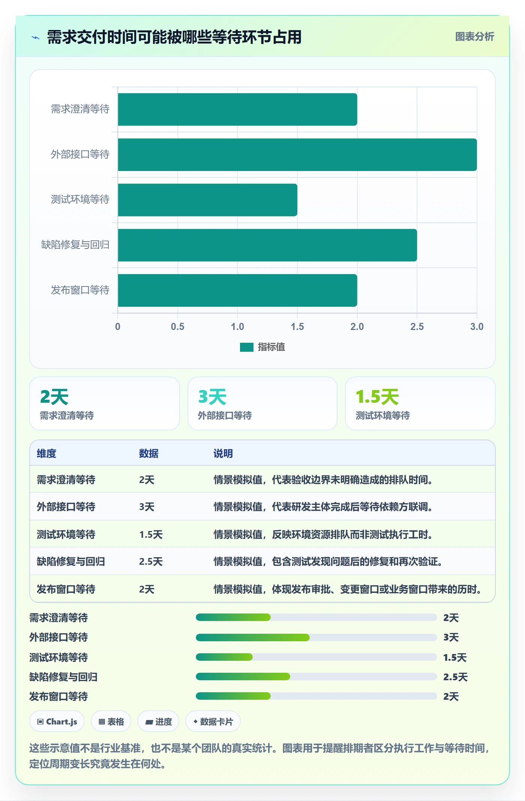Click the 维度 column header
Screen dimensions: 525x801
pyautogui.click(x=46, y=453)
